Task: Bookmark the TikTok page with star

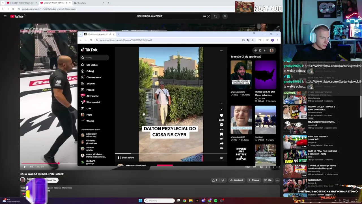Action: [253, 40]
